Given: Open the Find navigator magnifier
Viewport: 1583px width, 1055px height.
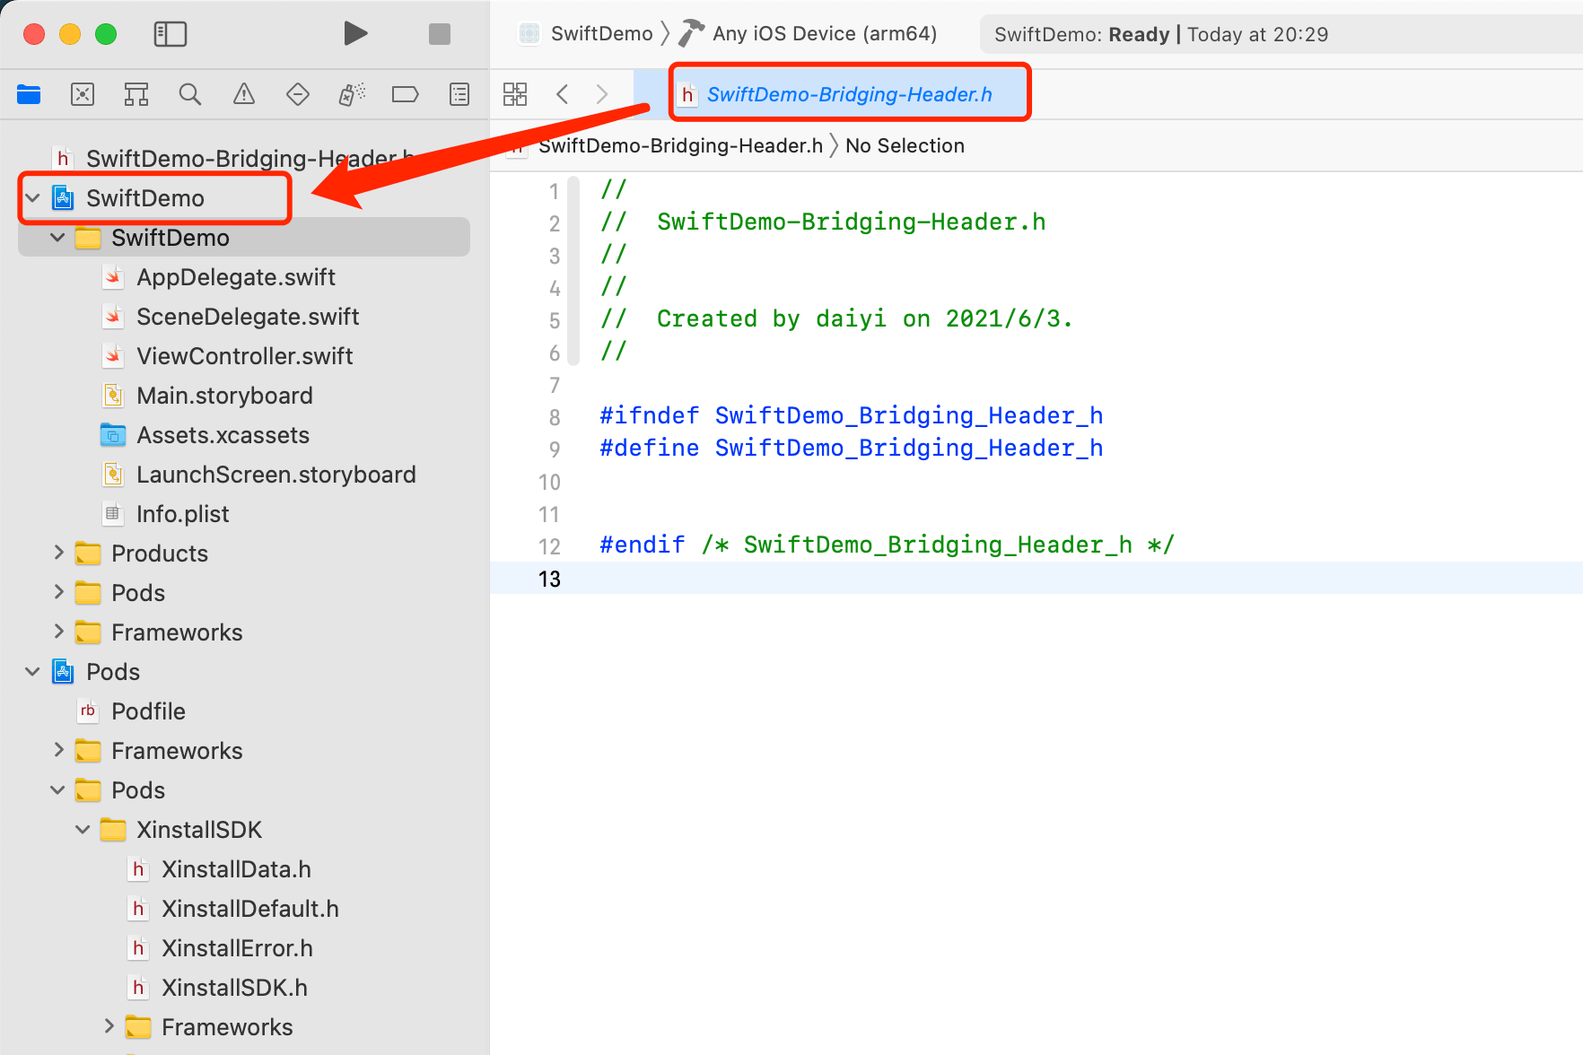Looking at the screenshot, I should coord(190,94).
